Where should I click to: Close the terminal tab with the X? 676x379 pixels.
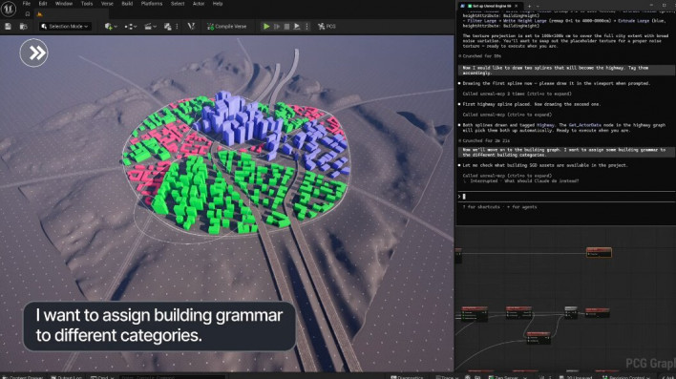tap(516, 6)
